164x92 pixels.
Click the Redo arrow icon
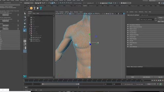click(44, 3)
